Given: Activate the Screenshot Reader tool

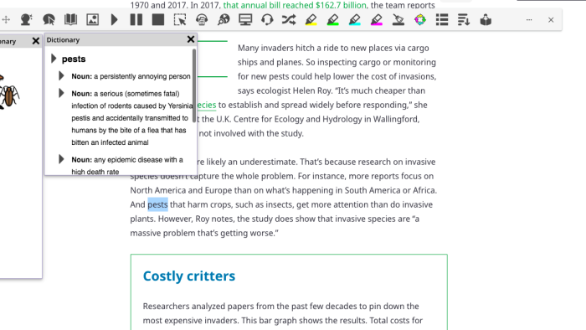Looking at the screenshot, I should 180,20.
